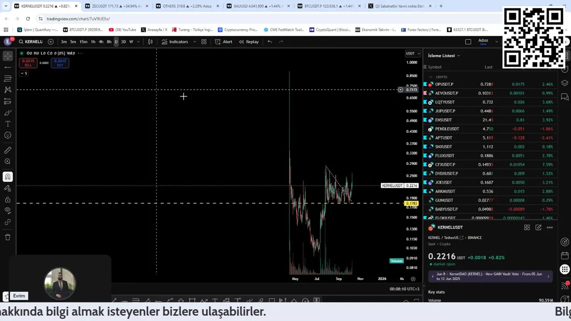
Task: Select the ruler measure tool
Action: tap(8, 150)
